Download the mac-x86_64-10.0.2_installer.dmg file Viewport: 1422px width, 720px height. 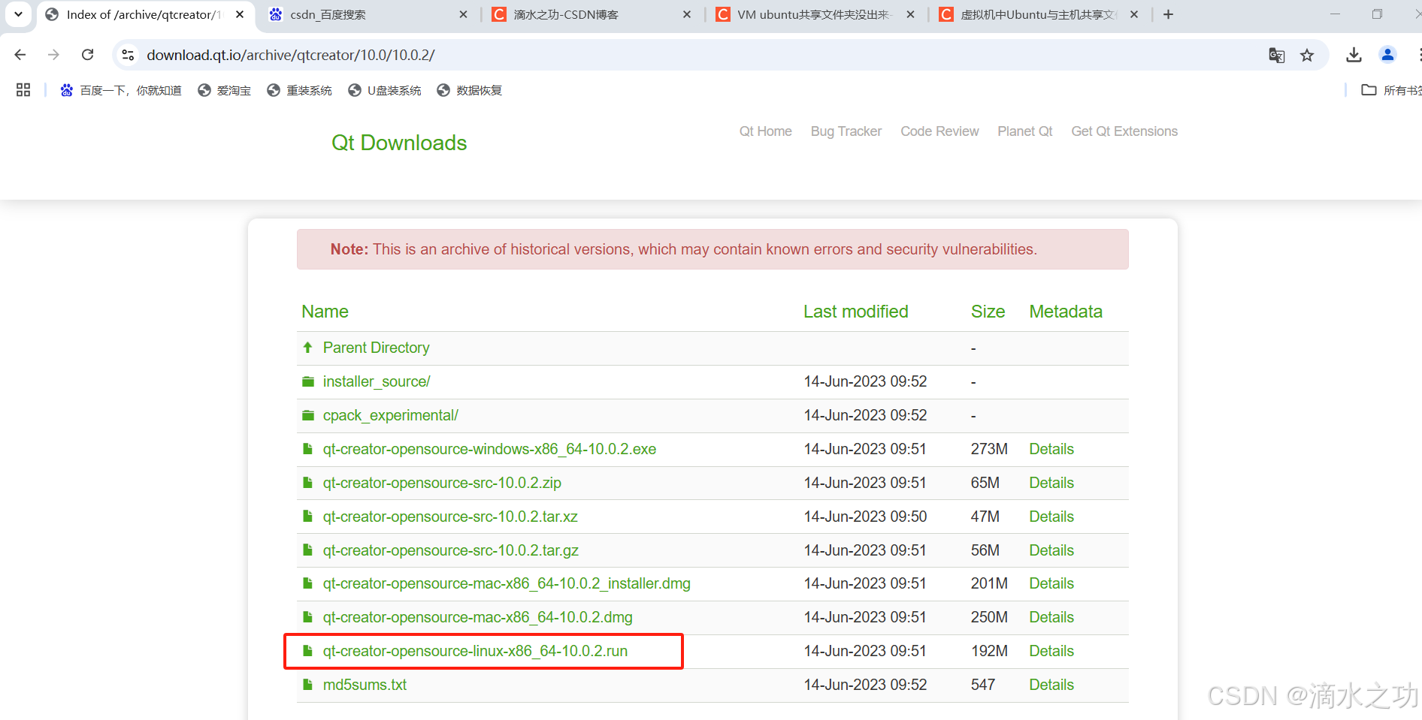point(507,583)
